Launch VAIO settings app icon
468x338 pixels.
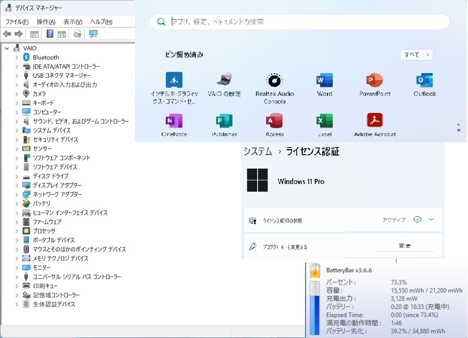coord(224,80)
